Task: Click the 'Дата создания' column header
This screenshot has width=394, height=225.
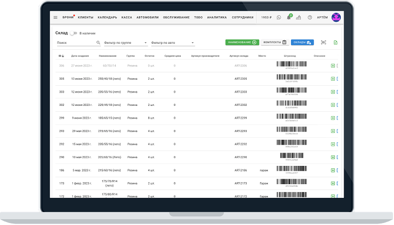Action: click(x=80, y=56)
